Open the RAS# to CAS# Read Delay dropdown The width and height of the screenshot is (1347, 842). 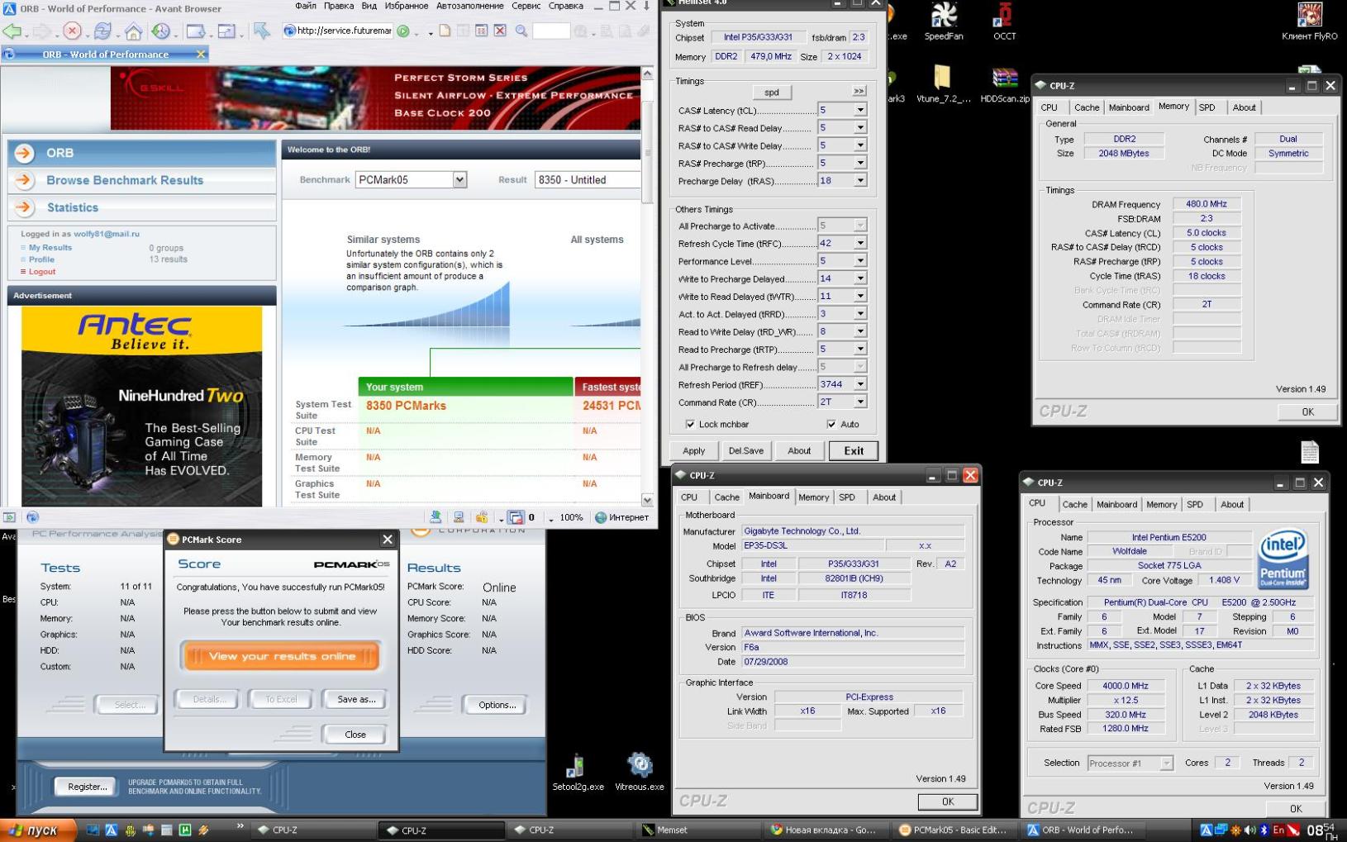[x=859, y=128]
